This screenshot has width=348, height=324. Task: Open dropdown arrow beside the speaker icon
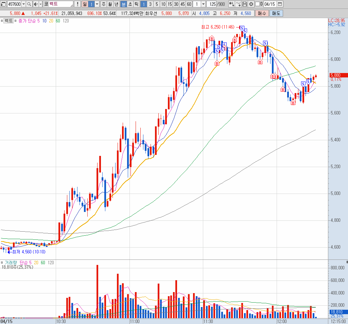point(40,4)
